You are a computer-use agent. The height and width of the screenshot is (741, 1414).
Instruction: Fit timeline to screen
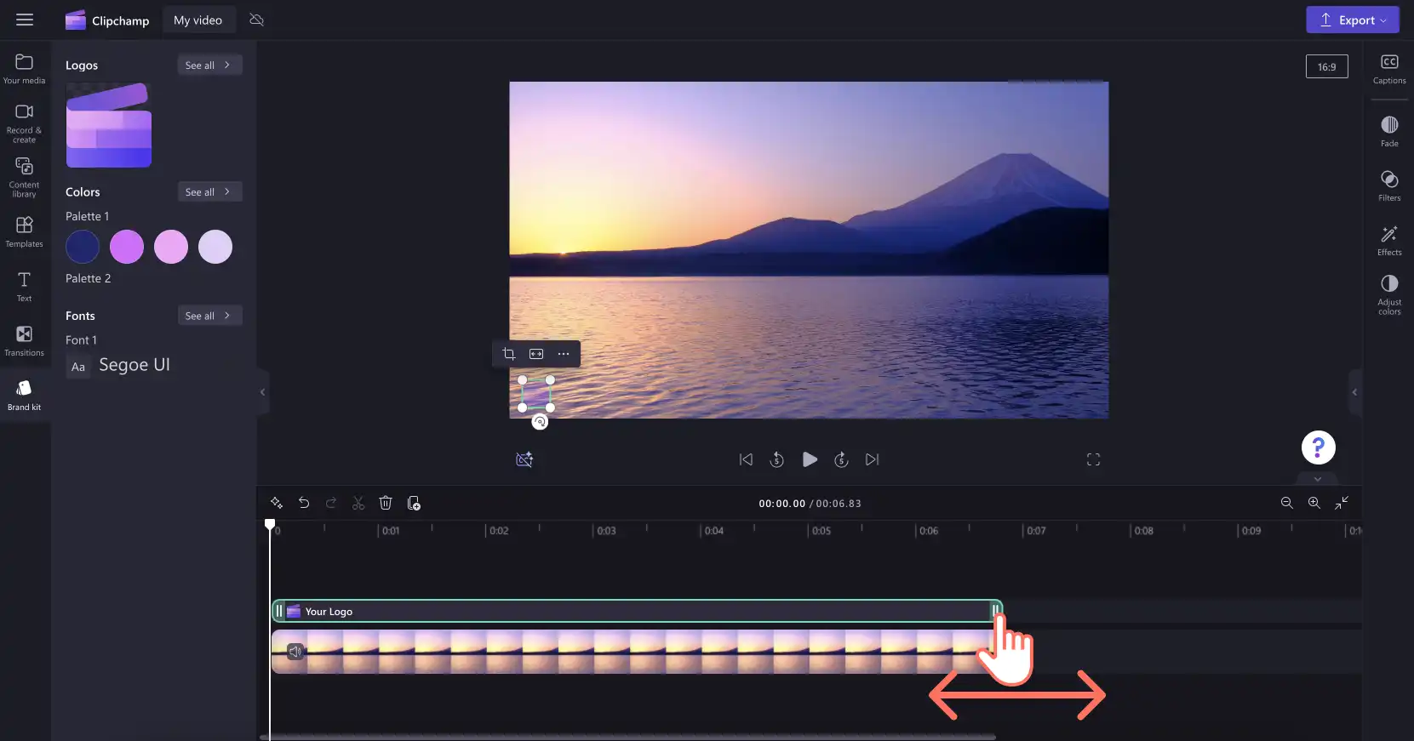(1342, 503)
